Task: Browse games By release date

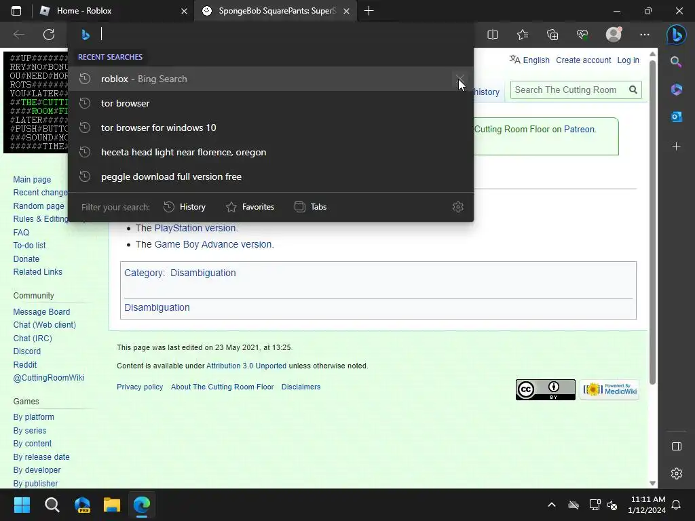Action: 41,457
